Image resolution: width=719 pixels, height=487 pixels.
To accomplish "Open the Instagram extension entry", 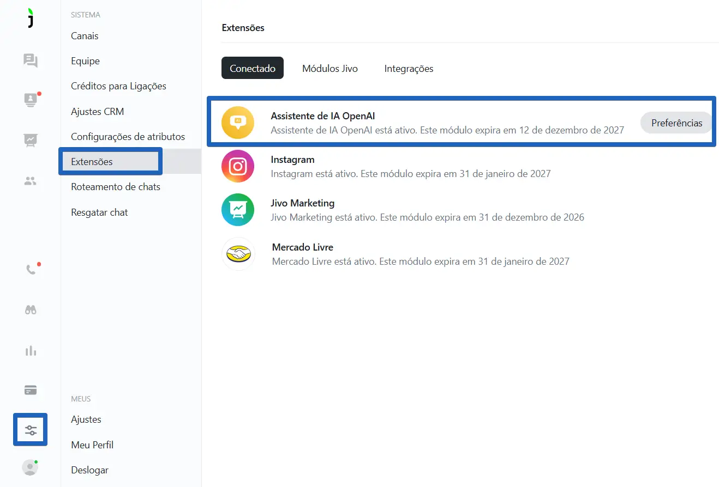I will click(292, 160).
